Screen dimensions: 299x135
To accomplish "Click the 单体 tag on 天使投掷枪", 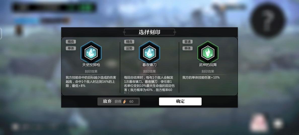I will tap(71, 48).
